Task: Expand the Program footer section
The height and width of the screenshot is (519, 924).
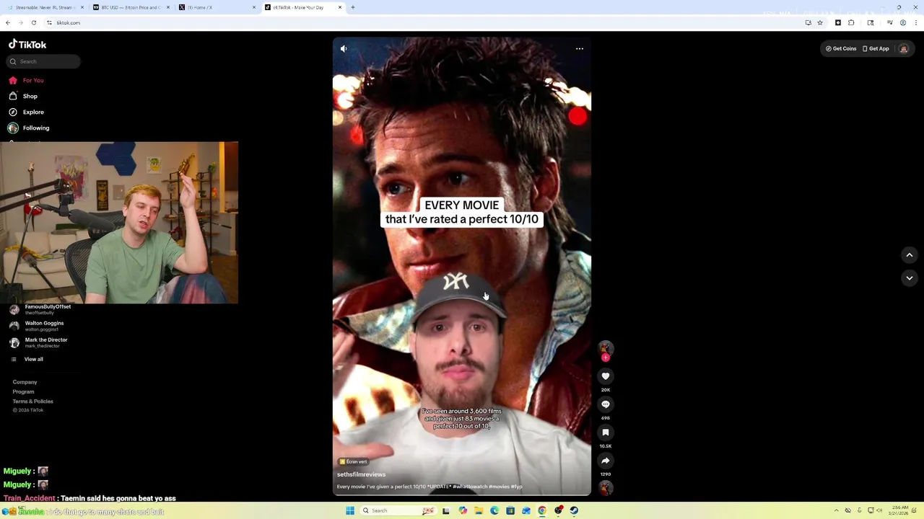Action: tap(23, 391)
